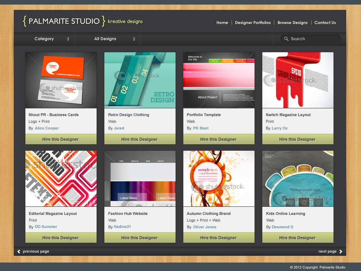Screen dimensions: 361x271
Task: Open Designer Portfolios page
Action: pos(253,23)
